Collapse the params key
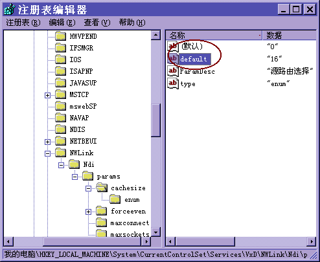The height and width of the screenshot is (262, 320). (74, 177)
